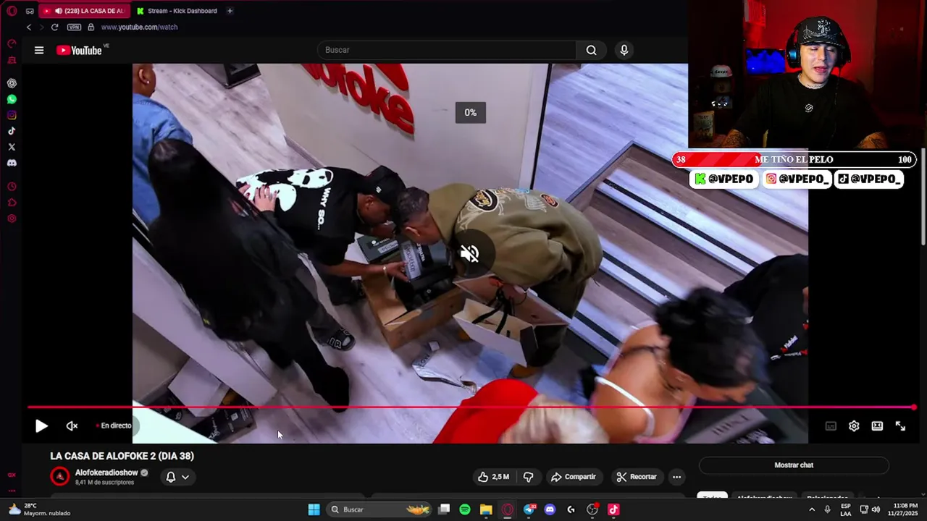Screen dimensions: 927x521
Task: Open History clock icon in sidebar
Action: tap(12, 187)
